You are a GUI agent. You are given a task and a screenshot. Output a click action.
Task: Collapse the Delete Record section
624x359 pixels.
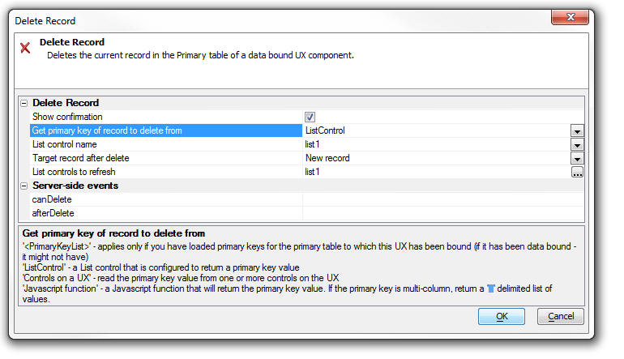24,103
